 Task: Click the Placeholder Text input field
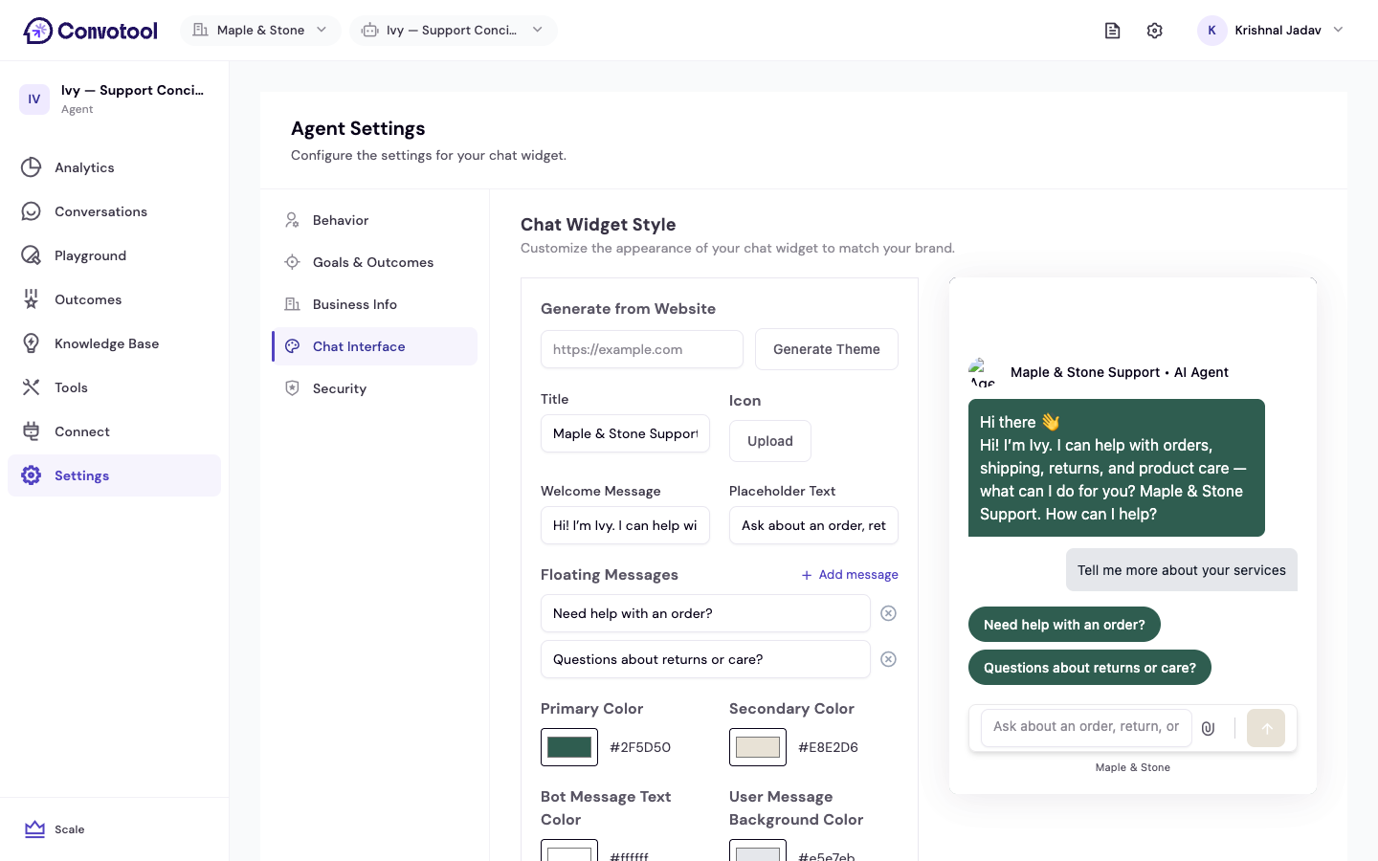point(813,525)
